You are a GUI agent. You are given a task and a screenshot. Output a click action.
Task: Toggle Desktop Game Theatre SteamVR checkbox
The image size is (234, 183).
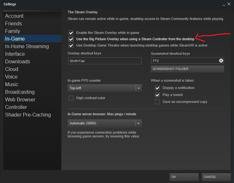tap(71, 45)
